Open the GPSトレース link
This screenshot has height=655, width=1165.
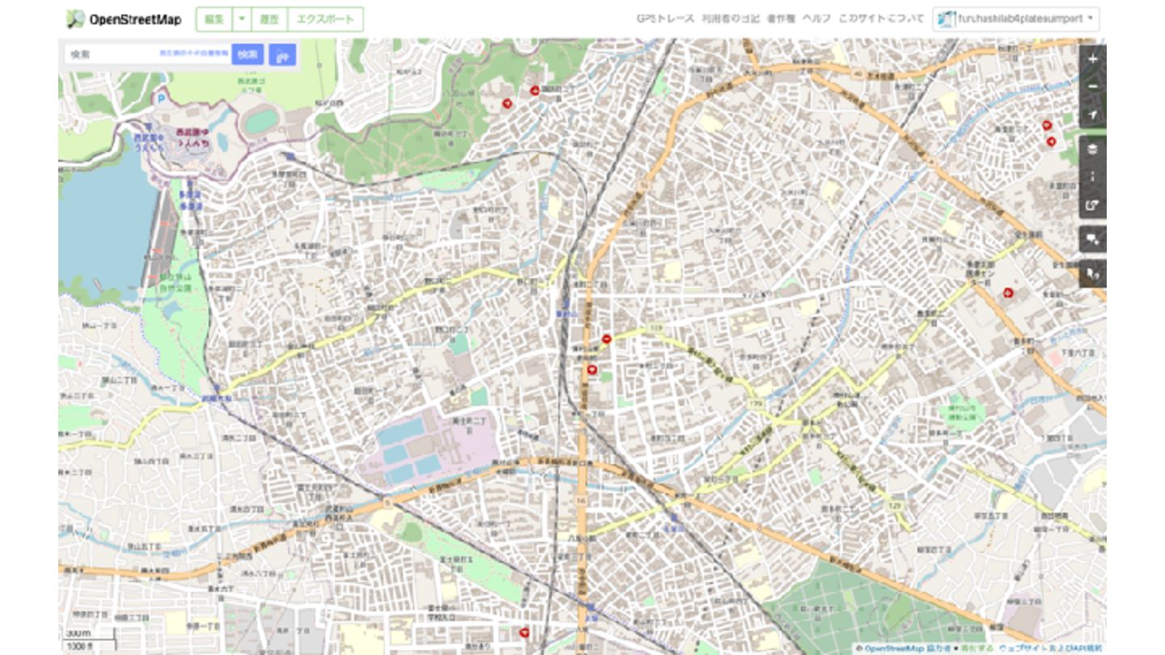click(x=665, y=19)
